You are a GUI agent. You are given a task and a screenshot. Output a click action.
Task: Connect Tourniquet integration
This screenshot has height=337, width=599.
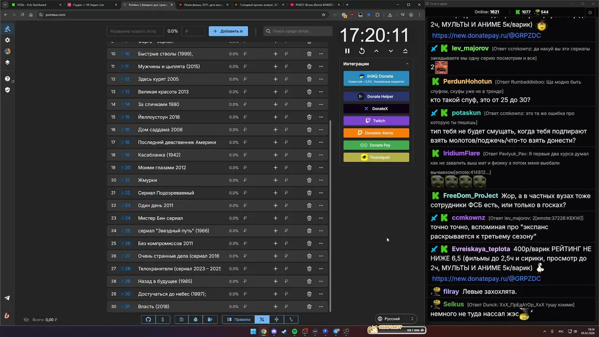(x=376, y=157)
